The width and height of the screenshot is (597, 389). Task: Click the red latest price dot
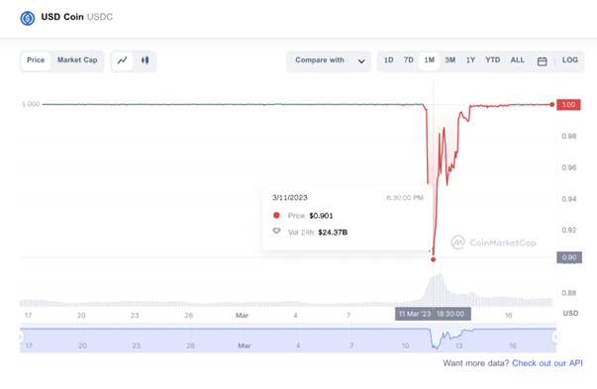(x=552, y=104)
